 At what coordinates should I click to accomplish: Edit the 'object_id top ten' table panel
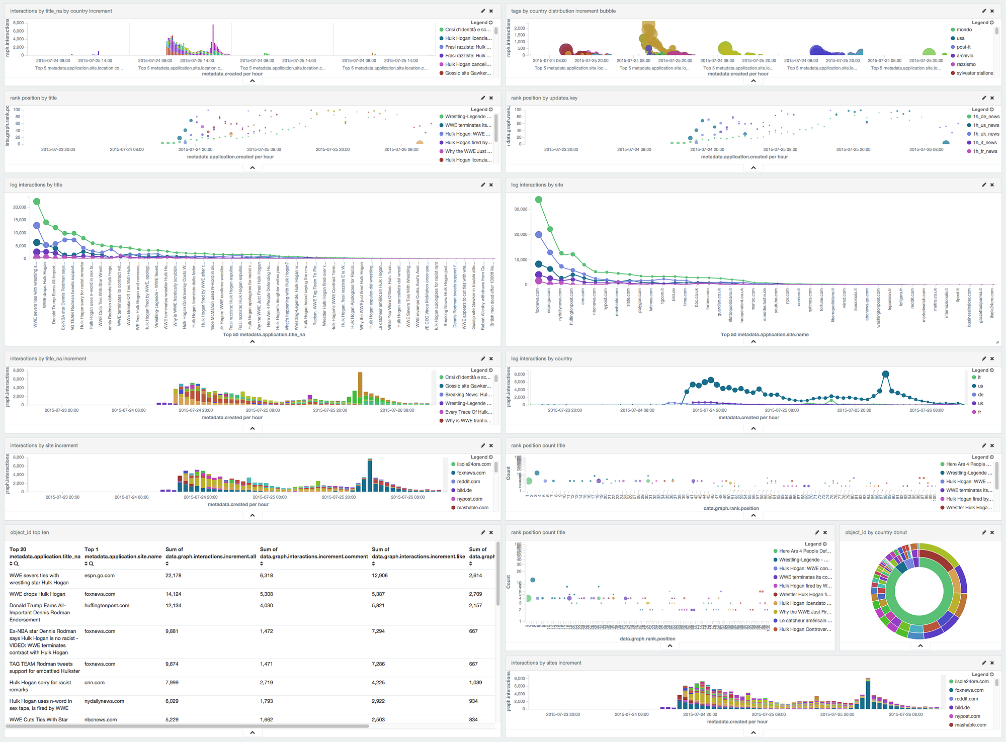tap(483, 533)
